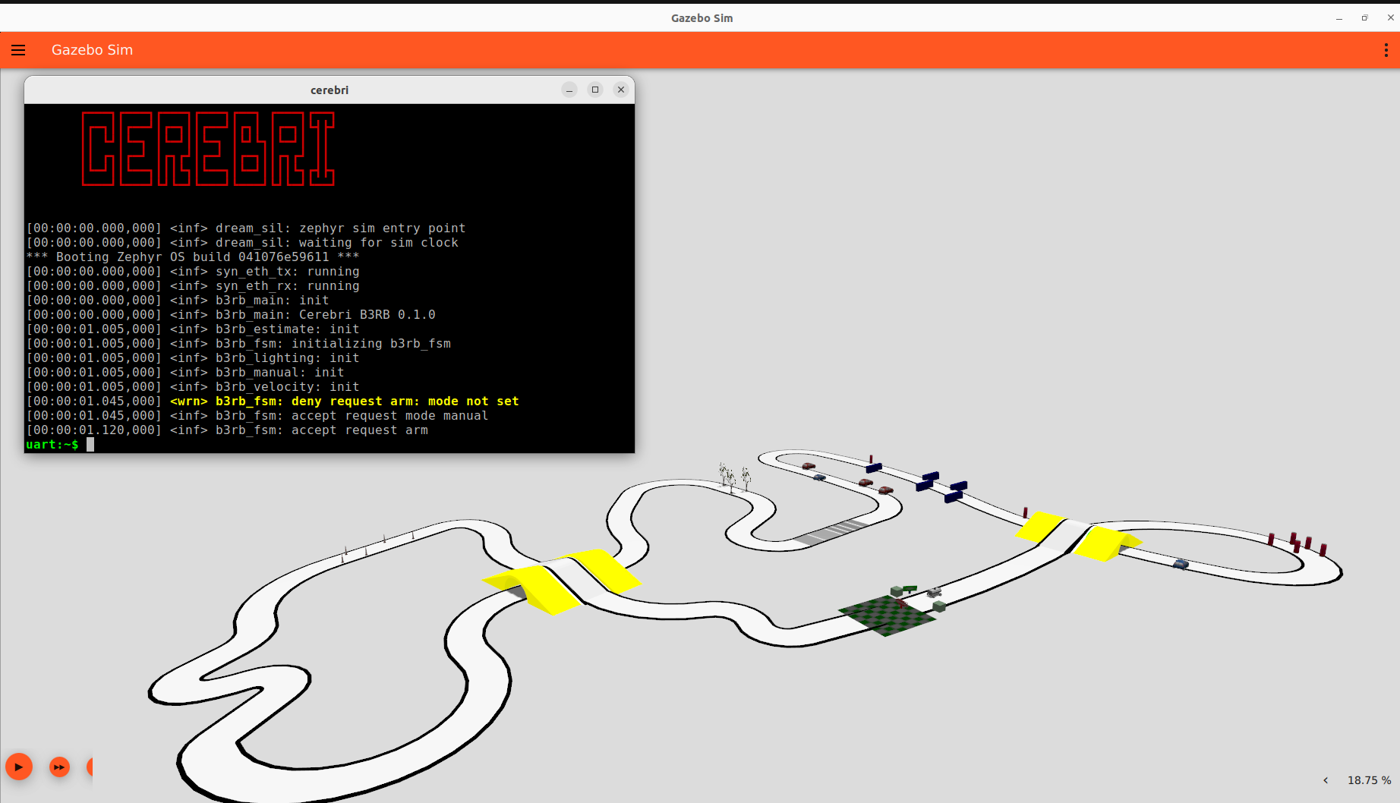
Task: Click the 'b3rb_manual: init' log line
Action: pyautogui.click(x=185, y=373)
